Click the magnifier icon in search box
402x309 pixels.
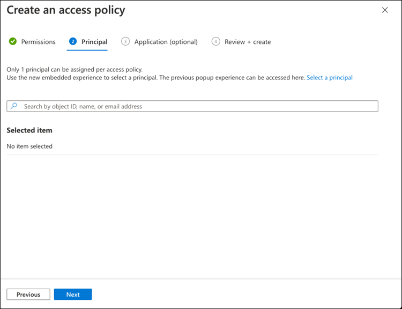point(14,106)
